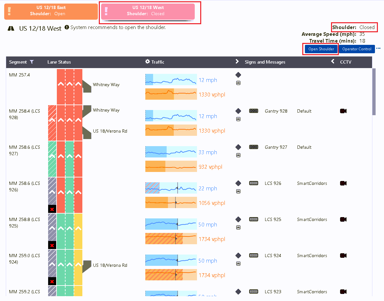Click vehicle detector icon for LCS 926 row
The image size is (384, 301).
click(x=238, y=191)
